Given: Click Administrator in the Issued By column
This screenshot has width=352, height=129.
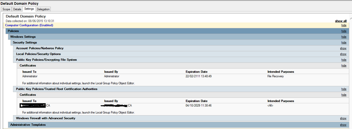Looking at the screenshot, I should tap(112, 76).
